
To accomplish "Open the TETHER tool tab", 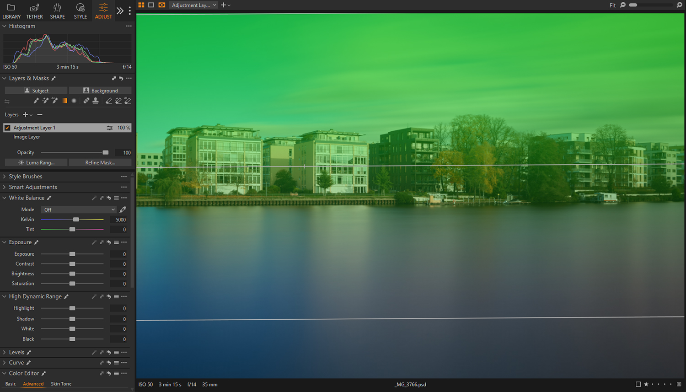I will coord(34,11).
